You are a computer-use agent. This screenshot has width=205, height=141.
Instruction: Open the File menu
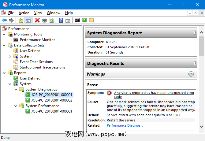[11, 13]
